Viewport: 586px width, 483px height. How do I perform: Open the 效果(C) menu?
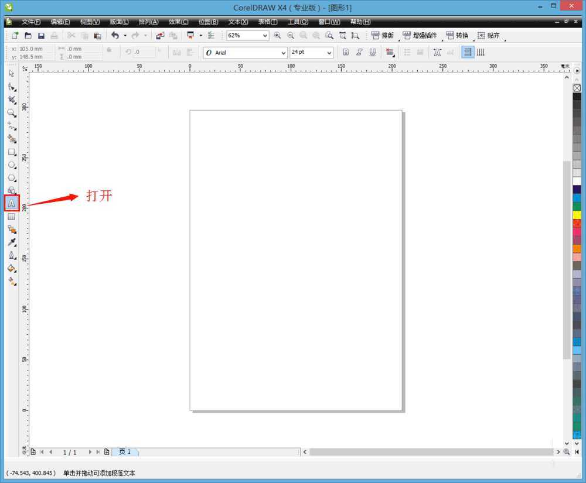[178, 22]
